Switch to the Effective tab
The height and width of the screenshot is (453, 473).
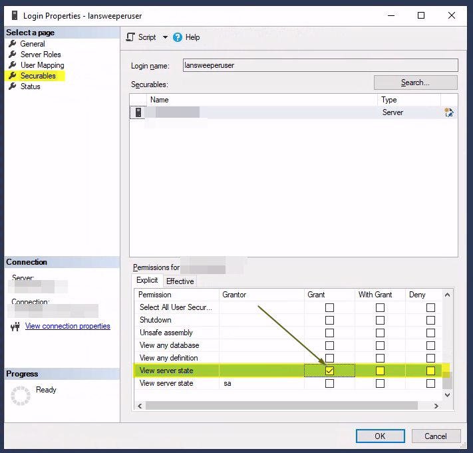pos(180,281)
